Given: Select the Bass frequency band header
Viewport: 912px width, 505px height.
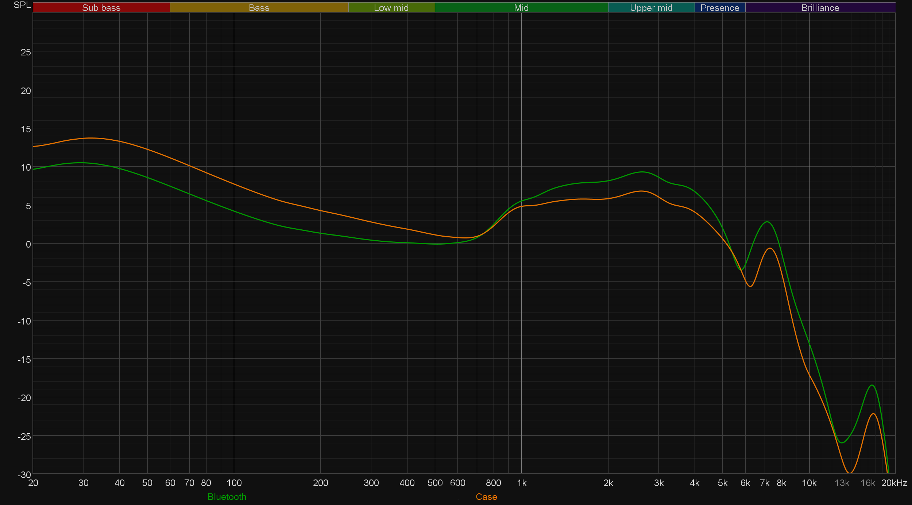Looking at the screenshot, I should (x=259, y=7).
